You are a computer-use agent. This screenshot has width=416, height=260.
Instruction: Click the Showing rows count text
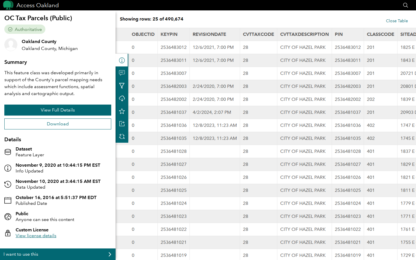(152, 19)
